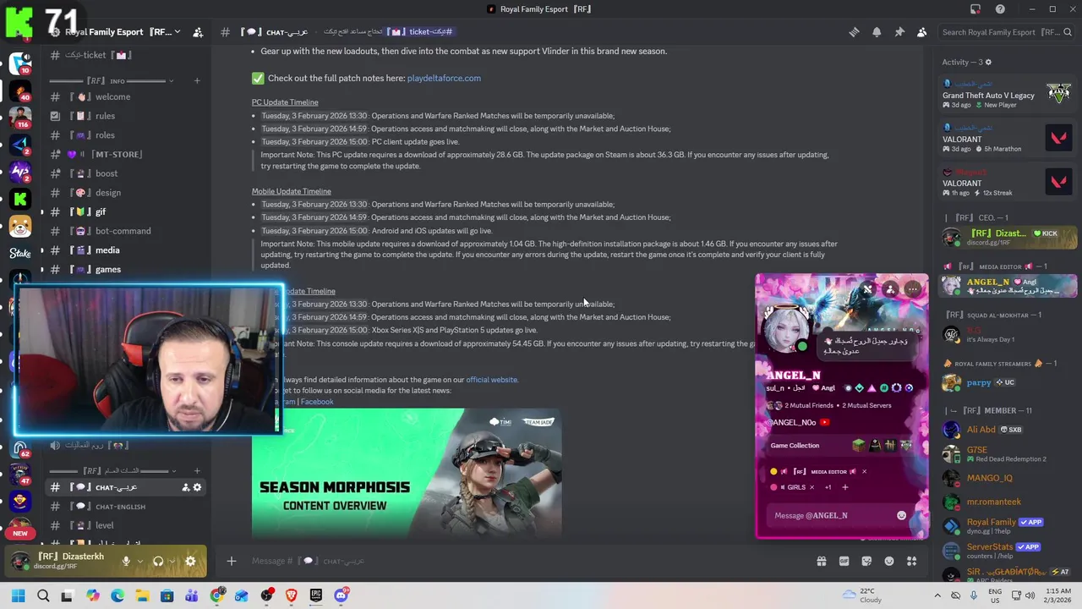Edit Arabic chat channel settings gear
The width and height of the screenshot is (1082, 609).
point(198,487)
